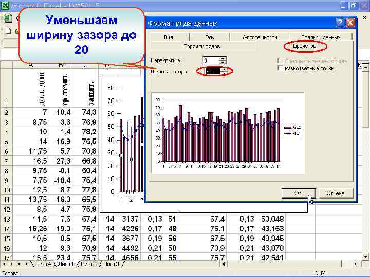370x277 pixels.
Task: Go to the first sheet tab arrow
Action: [5, 264]
